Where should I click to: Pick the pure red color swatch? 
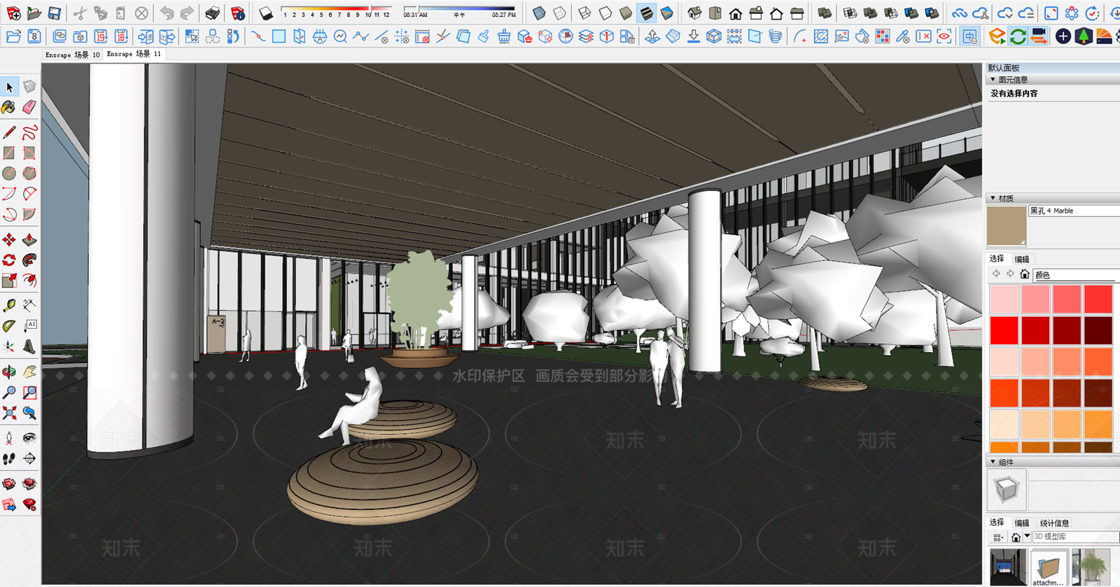[x=1004, y=330]
